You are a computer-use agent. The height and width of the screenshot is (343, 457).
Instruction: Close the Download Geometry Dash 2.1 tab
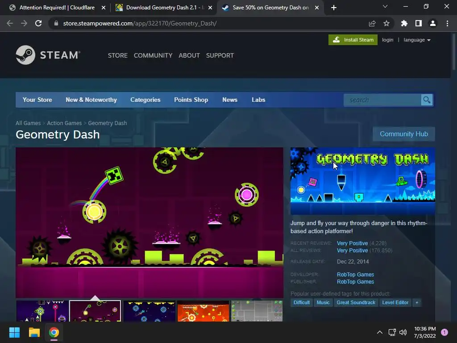tap(210, 8)
